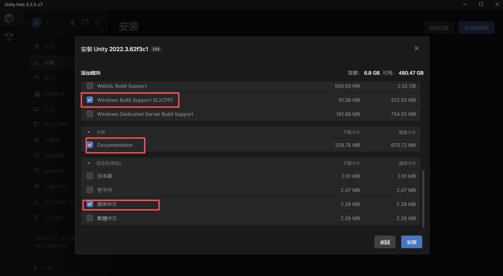The height and width of the screenshot is (276, 503).
Task: Click the Unity Hub logo icon
Action: click(x=9, y=18)
